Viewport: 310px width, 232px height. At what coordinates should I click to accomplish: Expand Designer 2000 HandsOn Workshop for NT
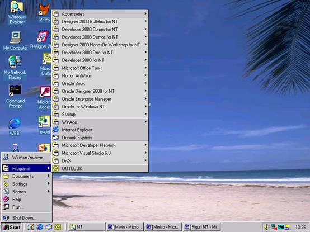coord(100,45)
